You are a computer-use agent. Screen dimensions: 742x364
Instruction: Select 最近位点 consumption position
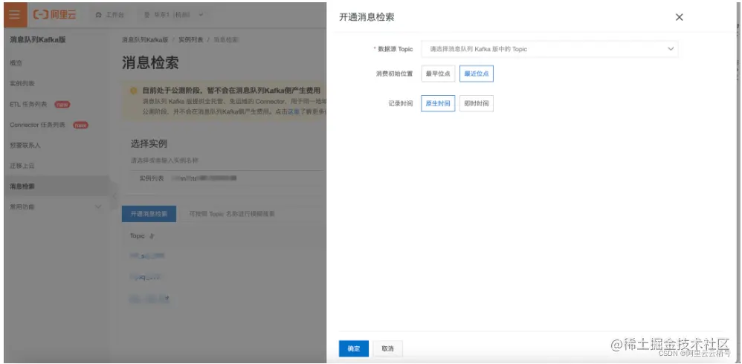click(x=476, y=74)
